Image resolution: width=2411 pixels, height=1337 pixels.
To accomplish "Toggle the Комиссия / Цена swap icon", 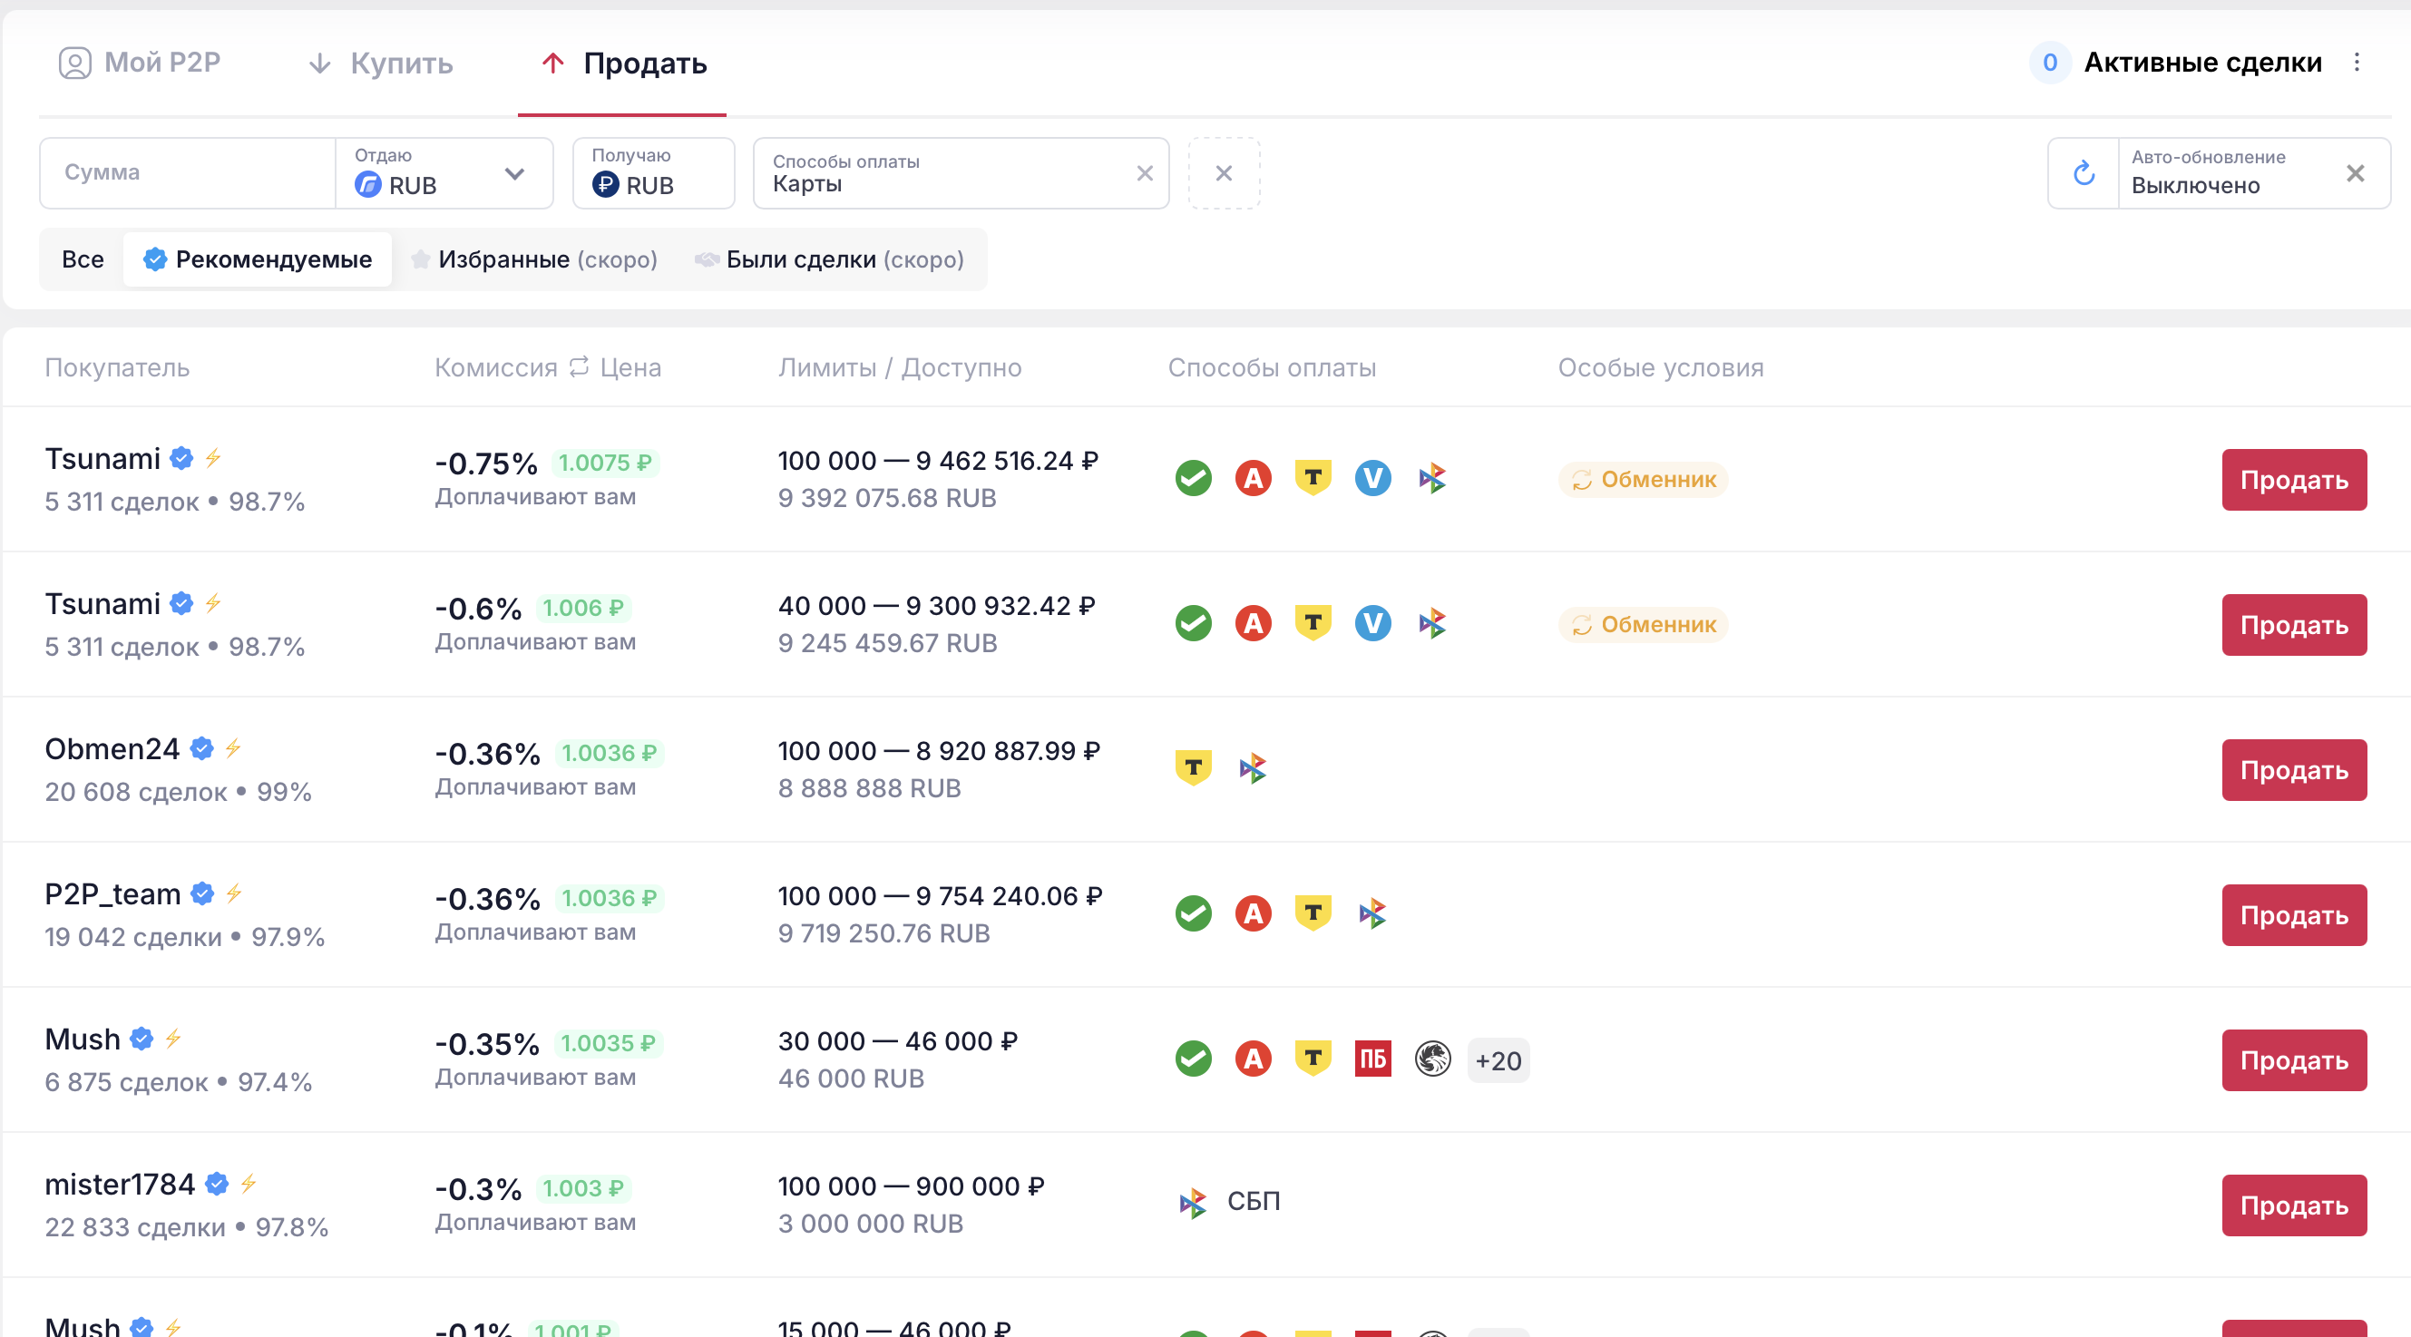I will pyautogui.click(x=579, y=366).
